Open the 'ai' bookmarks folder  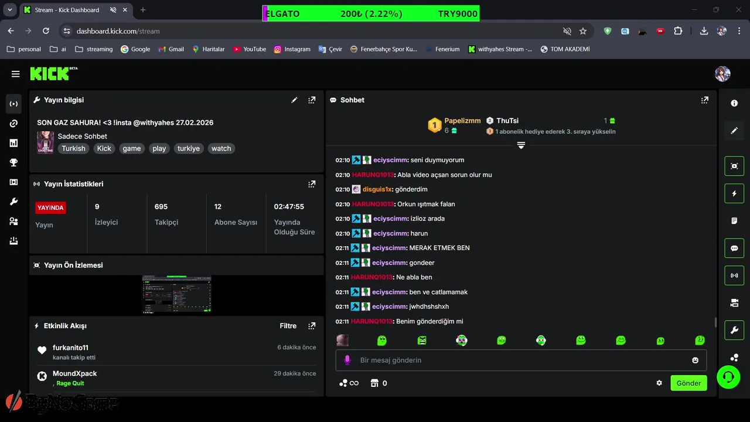coord(58,49)
